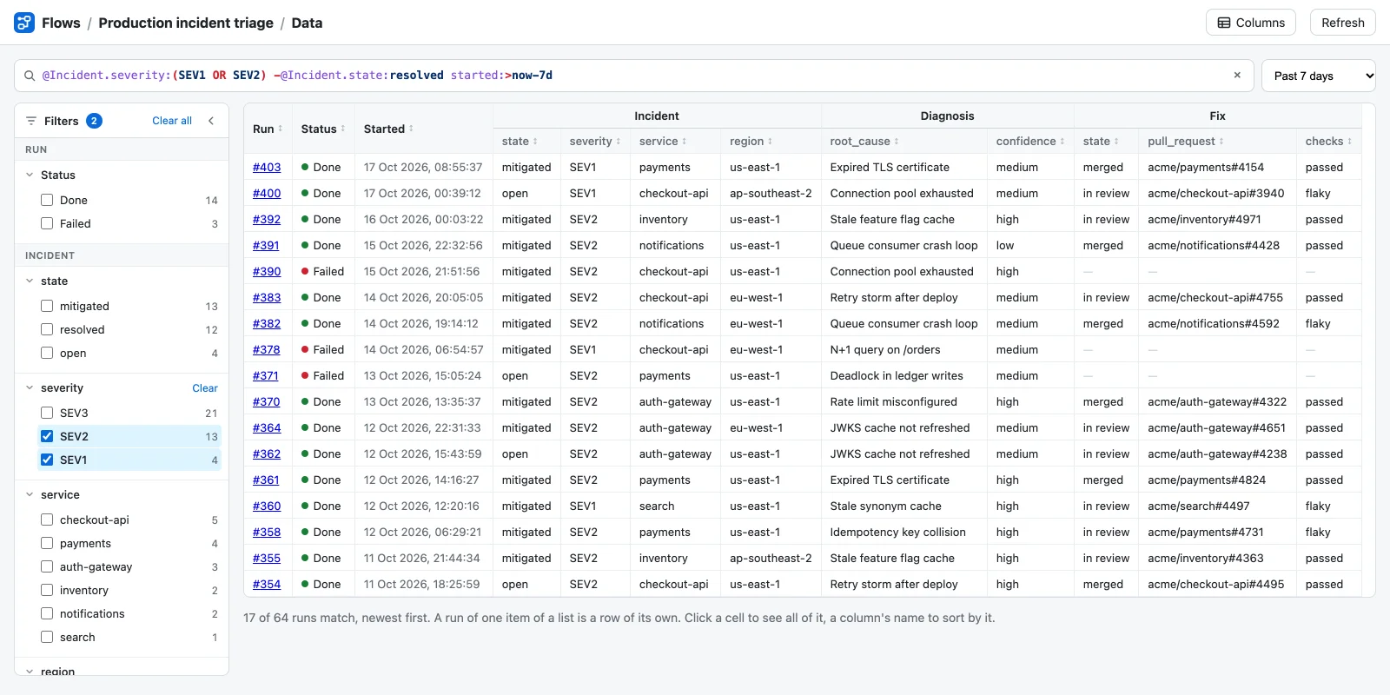Sort by the checks column sort icon

(x=1350, y=142)
